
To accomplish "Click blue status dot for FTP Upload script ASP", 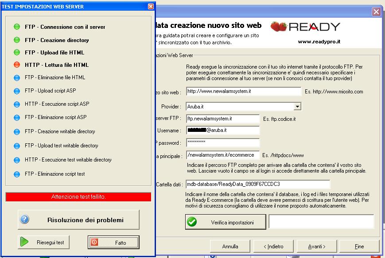I will point(17,91).
